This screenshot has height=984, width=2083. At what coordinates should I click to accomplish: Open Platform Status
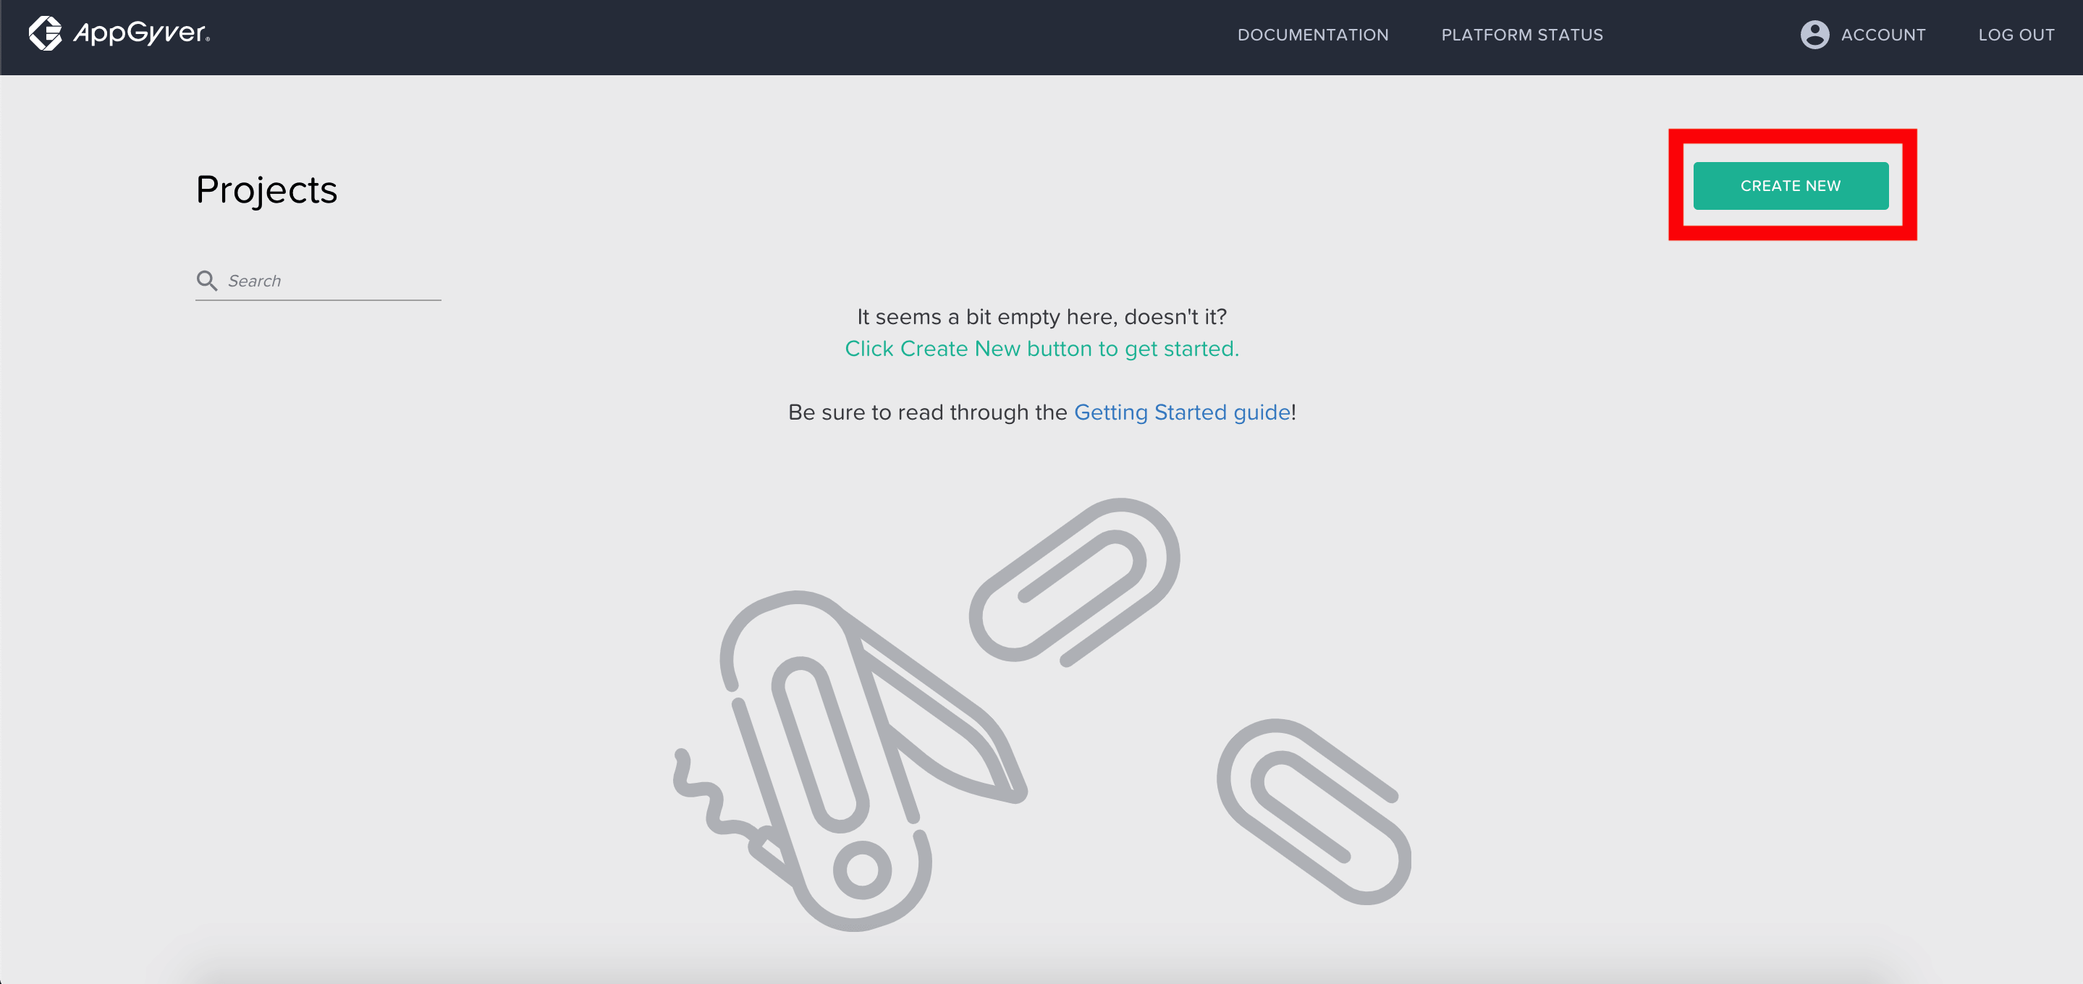coord(1522,35)
